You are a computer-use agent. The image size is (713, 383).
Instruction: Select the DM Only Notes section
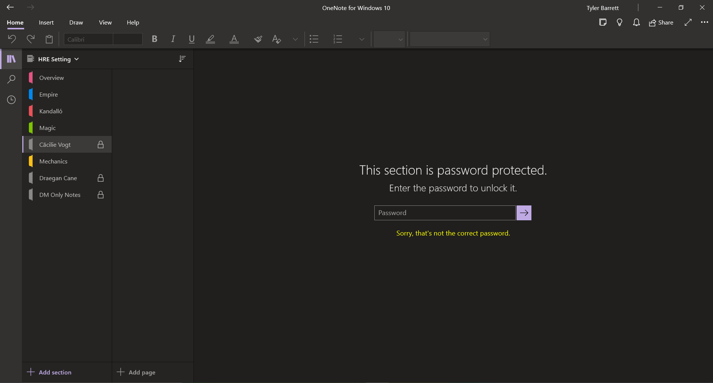click(x=67, y=195)
